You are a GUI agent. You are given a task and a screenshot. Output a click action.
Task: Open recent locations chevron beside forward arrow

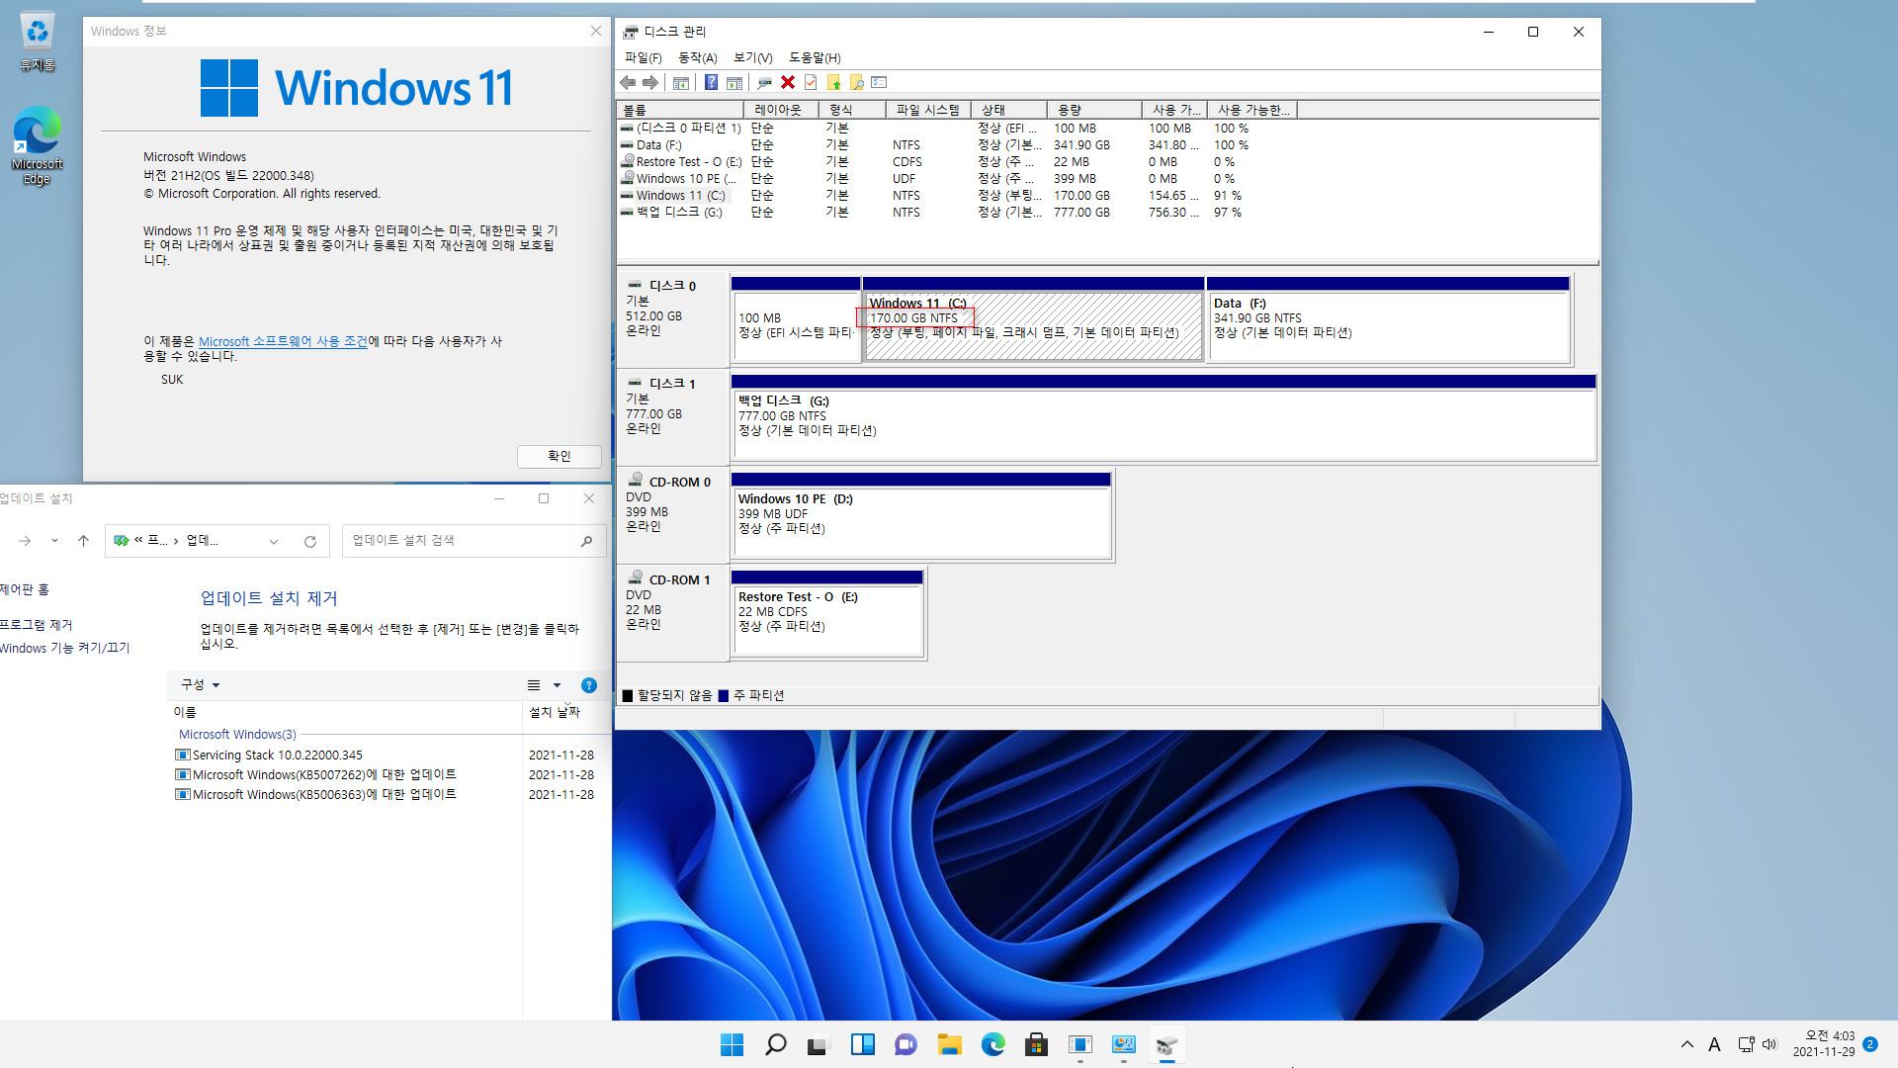(54, 541)
